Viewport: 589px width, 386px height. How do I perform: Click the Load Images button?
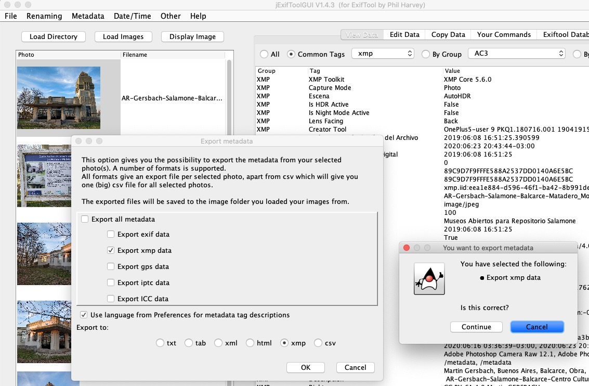[123, 36]
